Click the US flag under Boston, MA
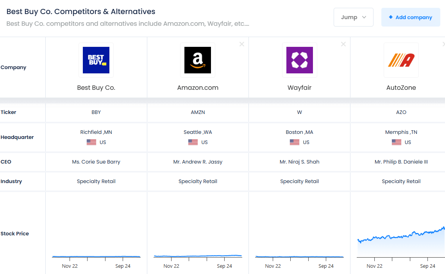Screen dimensions: 445x274 point(295,142)
